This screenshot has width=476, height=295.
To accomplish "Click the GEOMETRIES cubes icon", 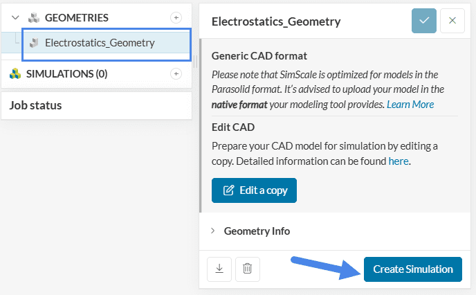I will click(x=33, y=17).
